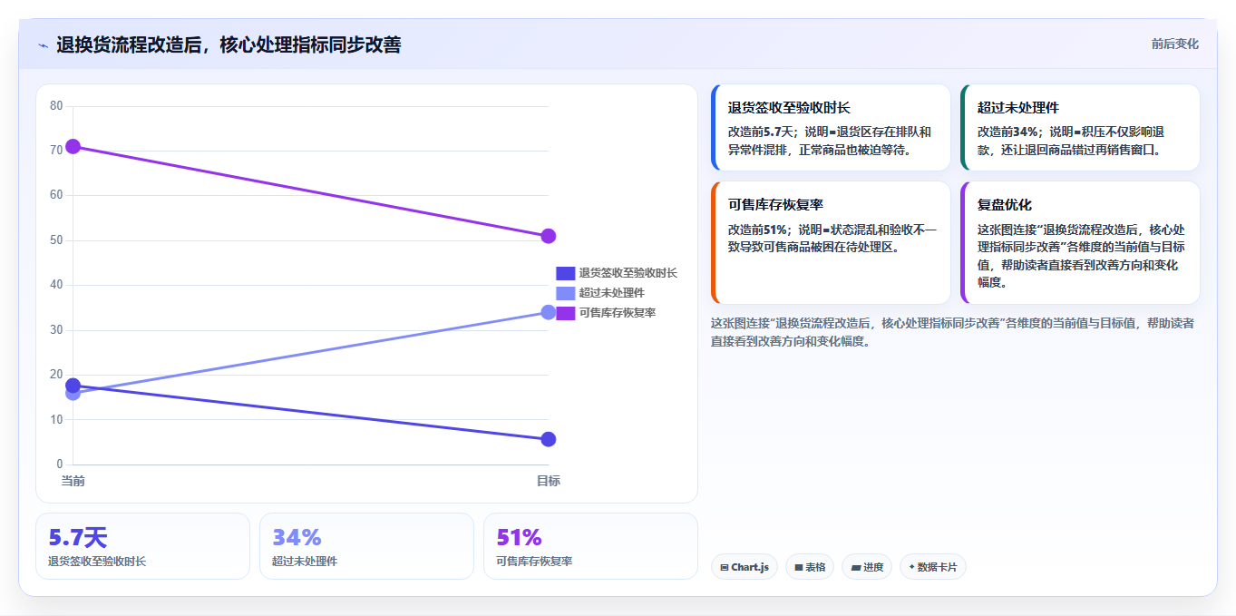The width and height of the screenshot is (1236, 616).
Task: Click the diamond icon in 数据卡片 tag
Action: [911, 567]
